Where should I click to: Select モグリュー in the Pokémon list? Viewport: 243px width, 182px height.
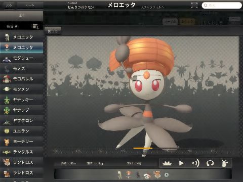pos(22,58)
